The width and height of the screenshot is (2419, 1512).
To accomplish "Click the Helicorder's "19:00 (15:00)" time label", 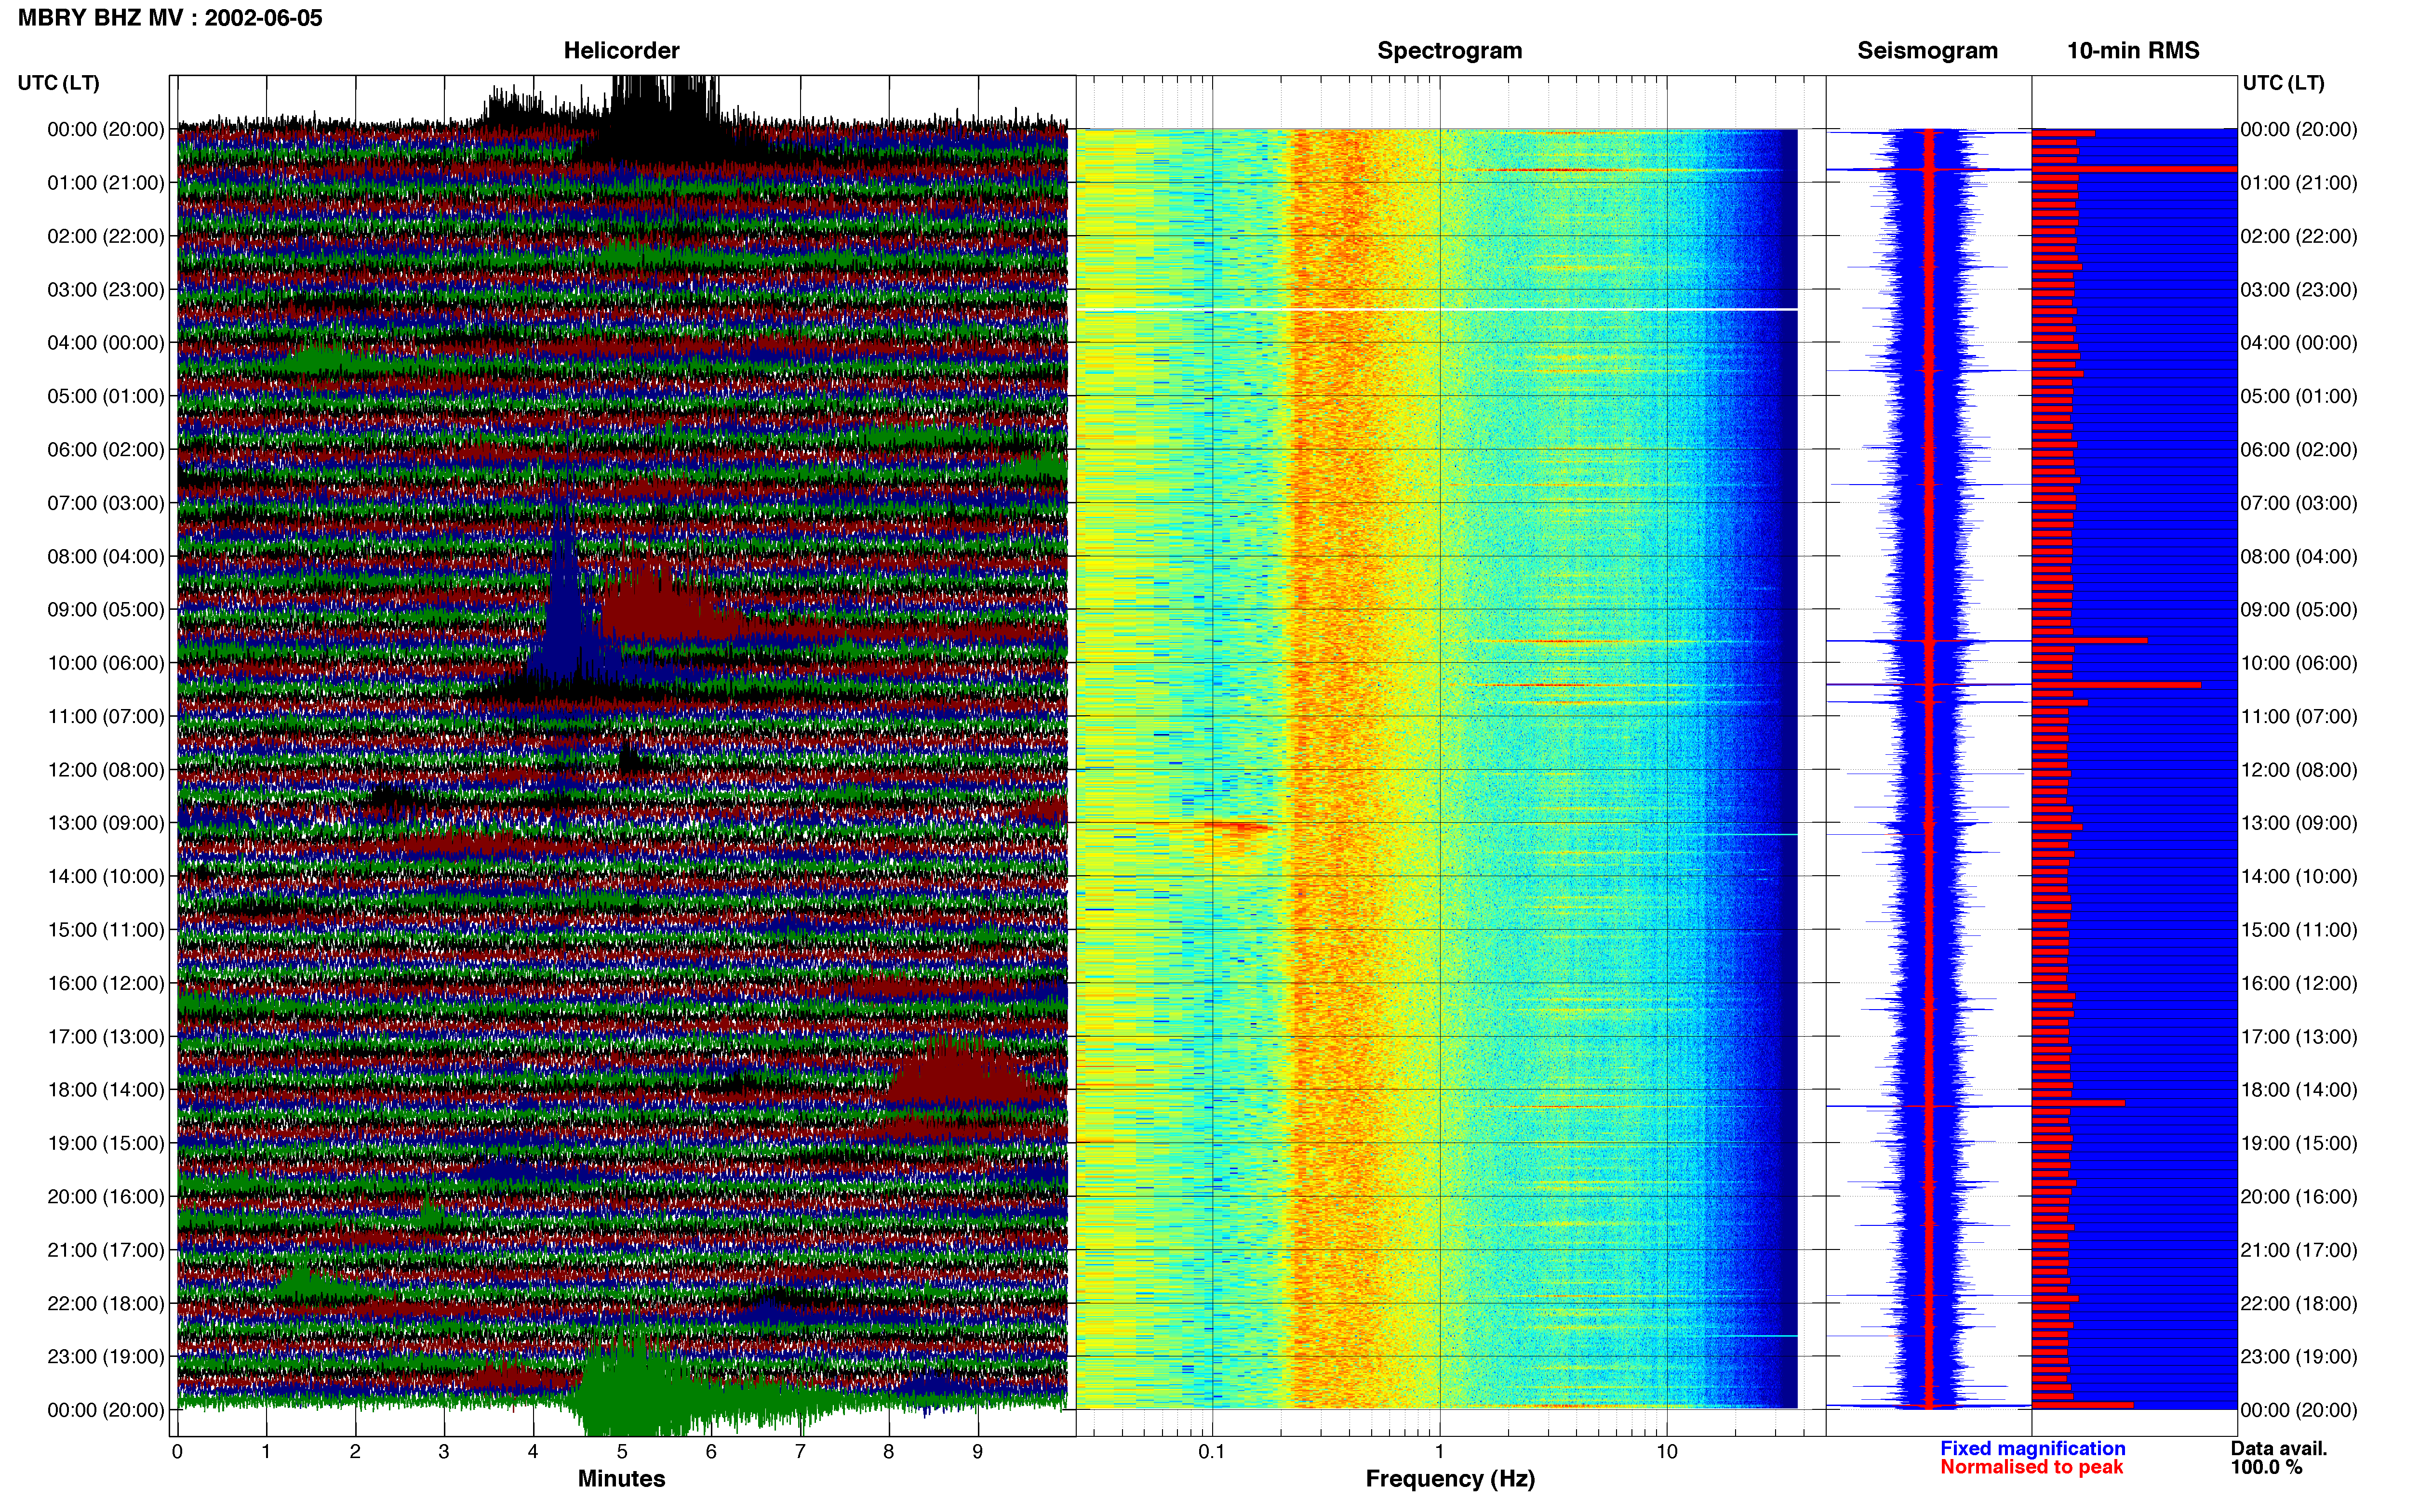I will 106,1143.
